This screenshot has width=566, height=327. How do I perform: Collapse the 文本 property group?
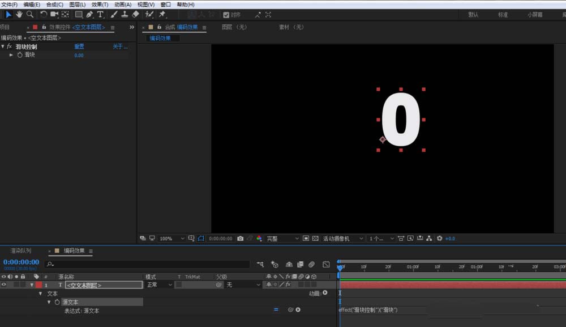click(x=40, y=294)
